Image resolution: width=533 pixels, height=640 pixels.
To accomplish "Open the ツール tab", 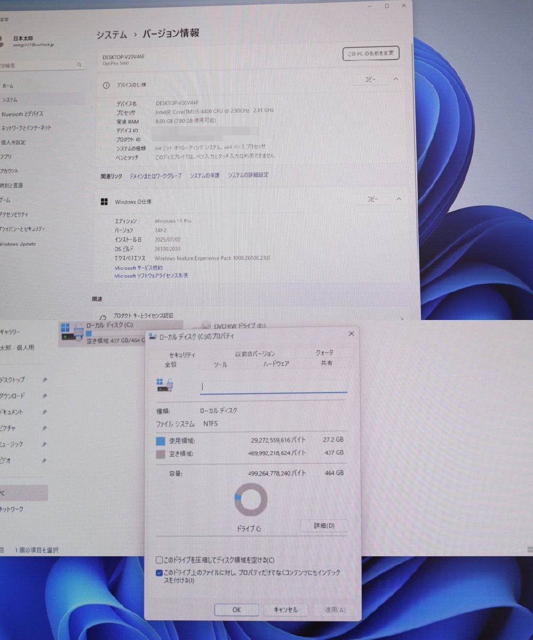I will (220, 365).
